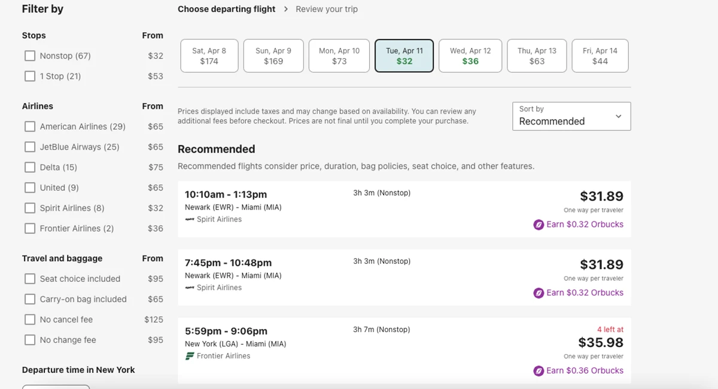Open the Sort by Recommended dropdown
This screenshot has width=718, height=389.
coord(571,116)
